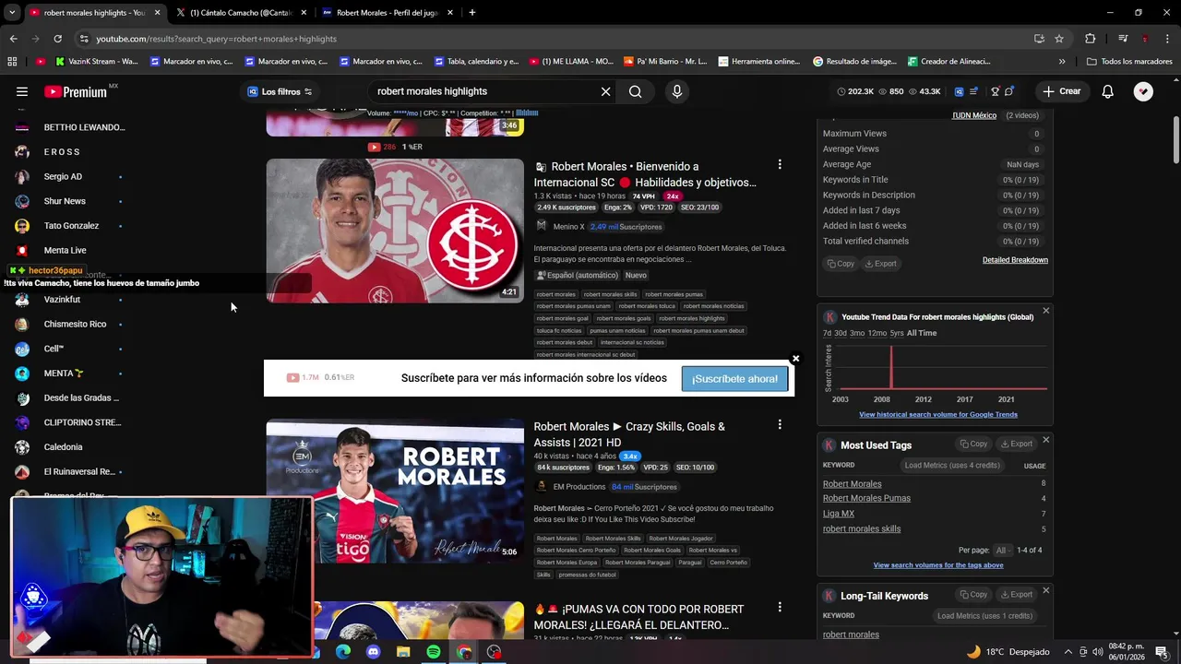Open view search volumes for tags link
The width and height of the screenshot is (1181, 664).
[938, 565]
